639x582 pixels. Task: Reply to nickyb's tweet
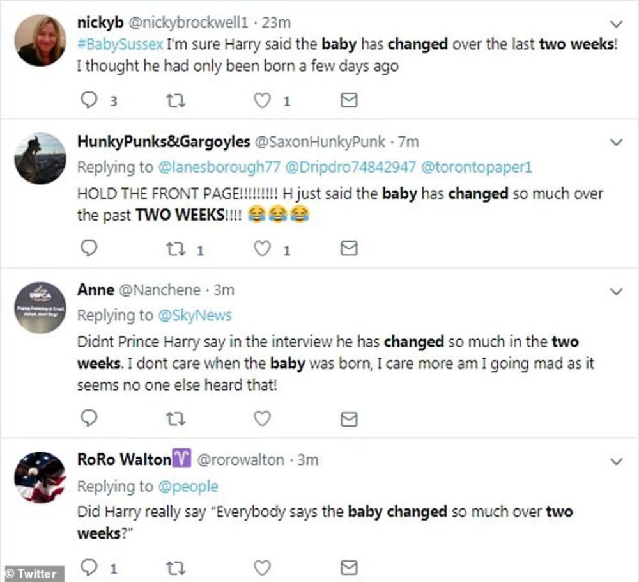[90, 100]
